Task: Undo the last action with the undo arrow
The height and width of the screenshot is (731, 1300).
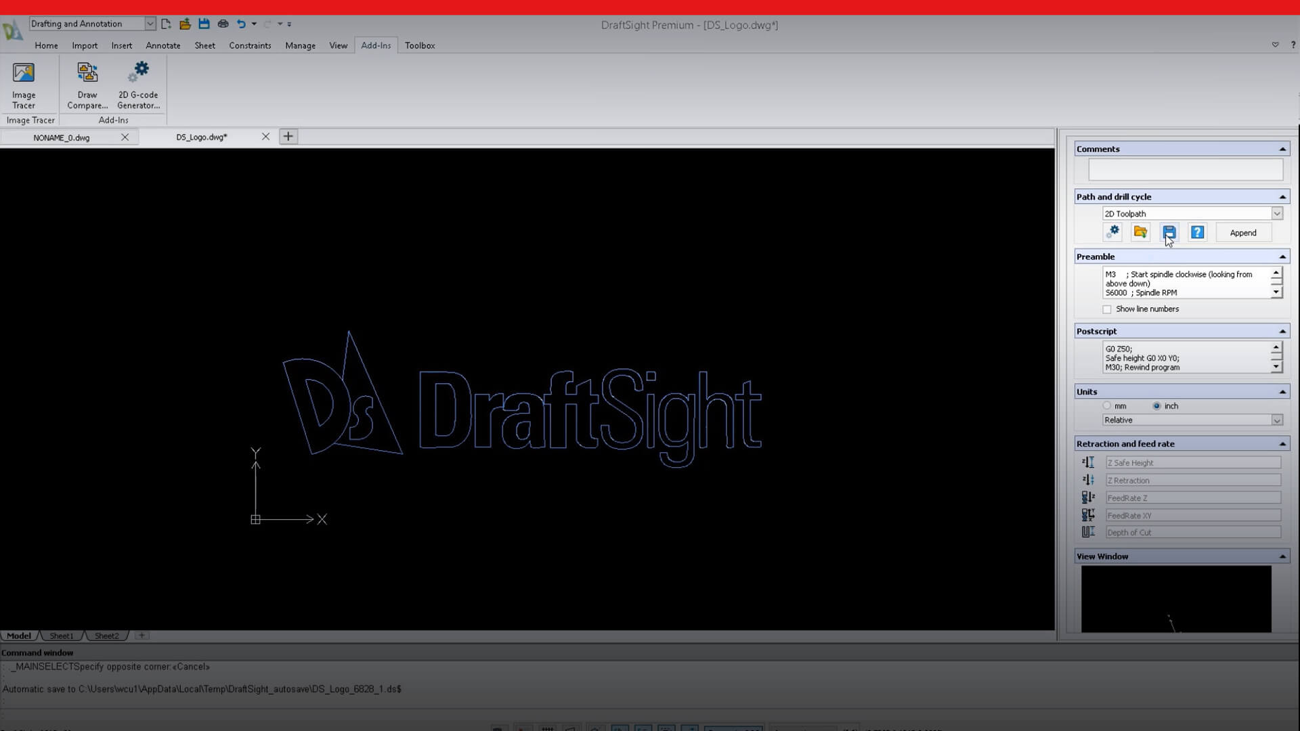Action: click(241, 24)
